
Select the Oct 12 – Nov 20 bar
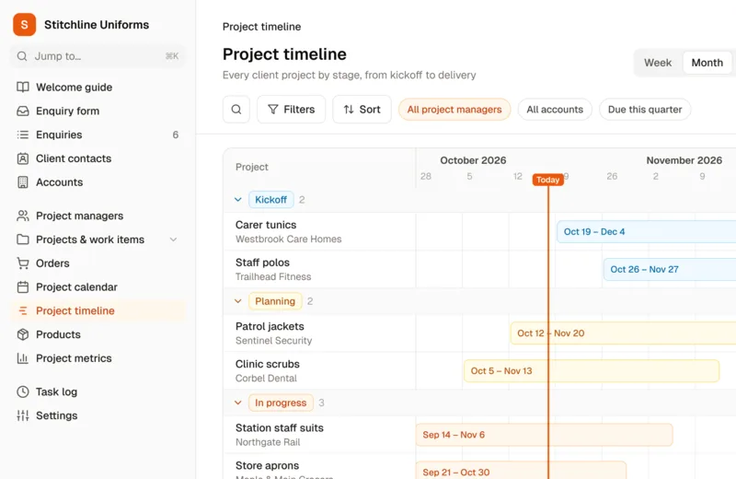[x=624, y=333]
